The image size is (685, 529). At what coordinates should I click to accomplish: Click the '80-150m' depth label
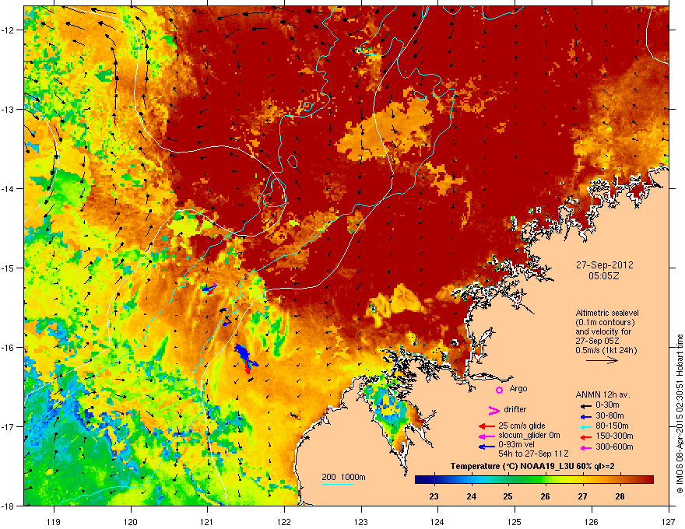612,426
